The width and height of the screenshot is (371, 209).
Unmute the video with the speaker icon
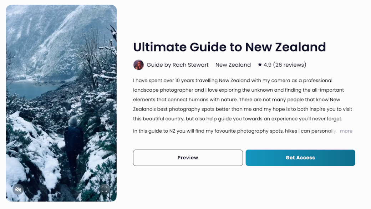click(18, 189)
